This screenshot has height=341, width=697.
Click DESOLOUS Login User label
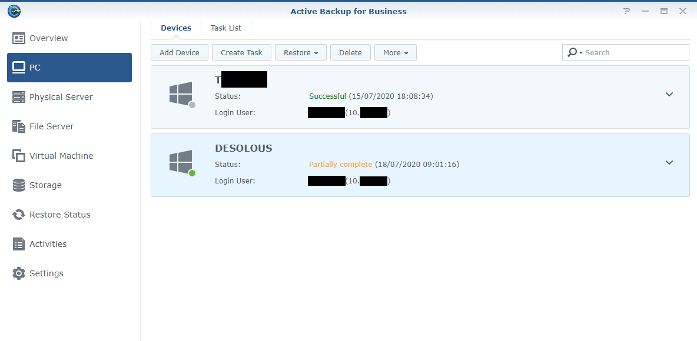tap(235, 180)
